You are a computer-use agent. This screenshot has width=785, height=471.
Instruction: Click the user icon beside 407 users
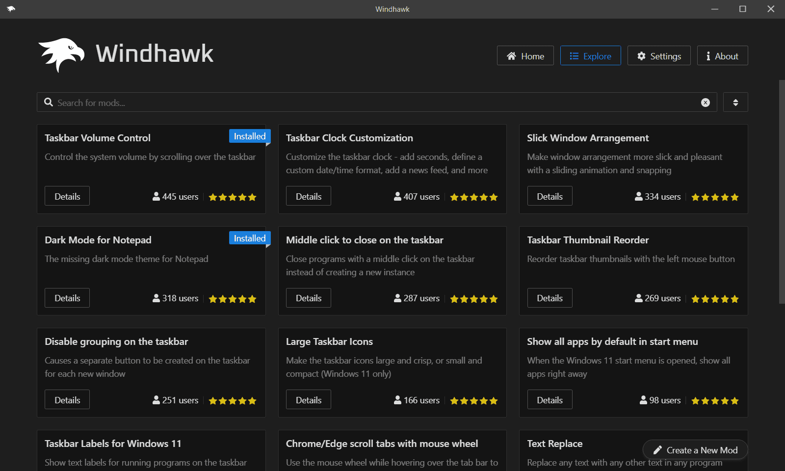click(x=397, y=196)
